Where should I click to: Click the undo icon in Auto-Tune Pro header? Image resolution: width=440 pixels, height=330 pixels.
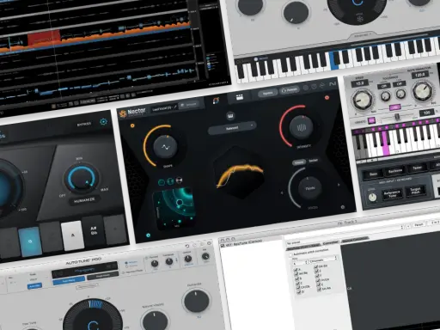point(187,246)
